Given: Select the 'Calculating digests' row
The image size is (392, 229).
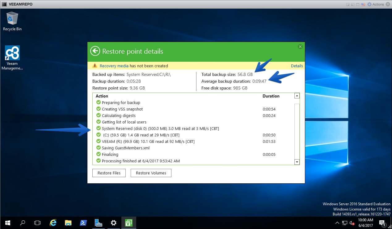Looking at the screenshot, I should 193,115.
